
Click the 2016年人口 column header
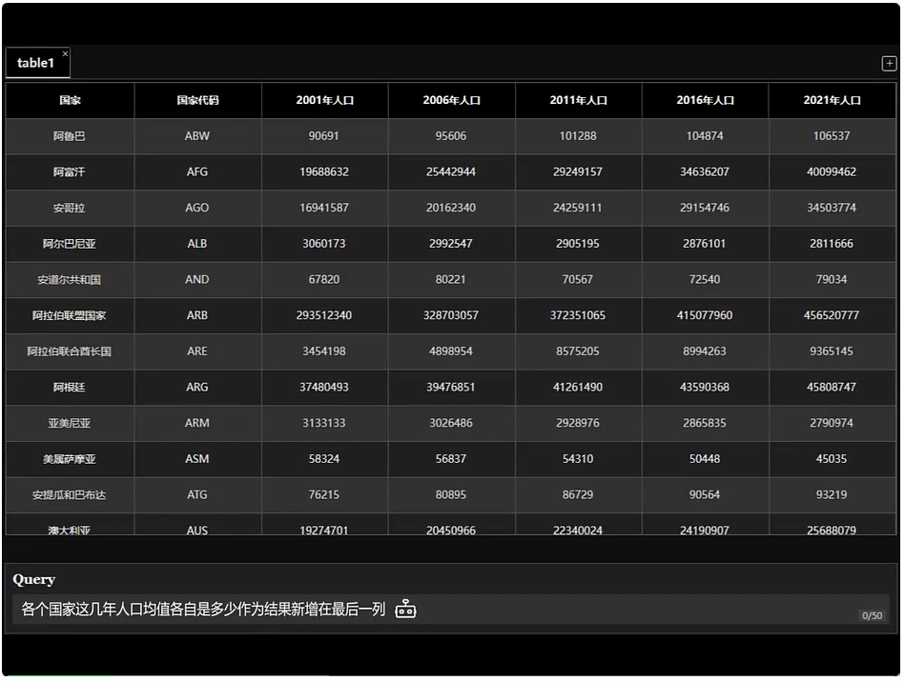pos(705,100)
